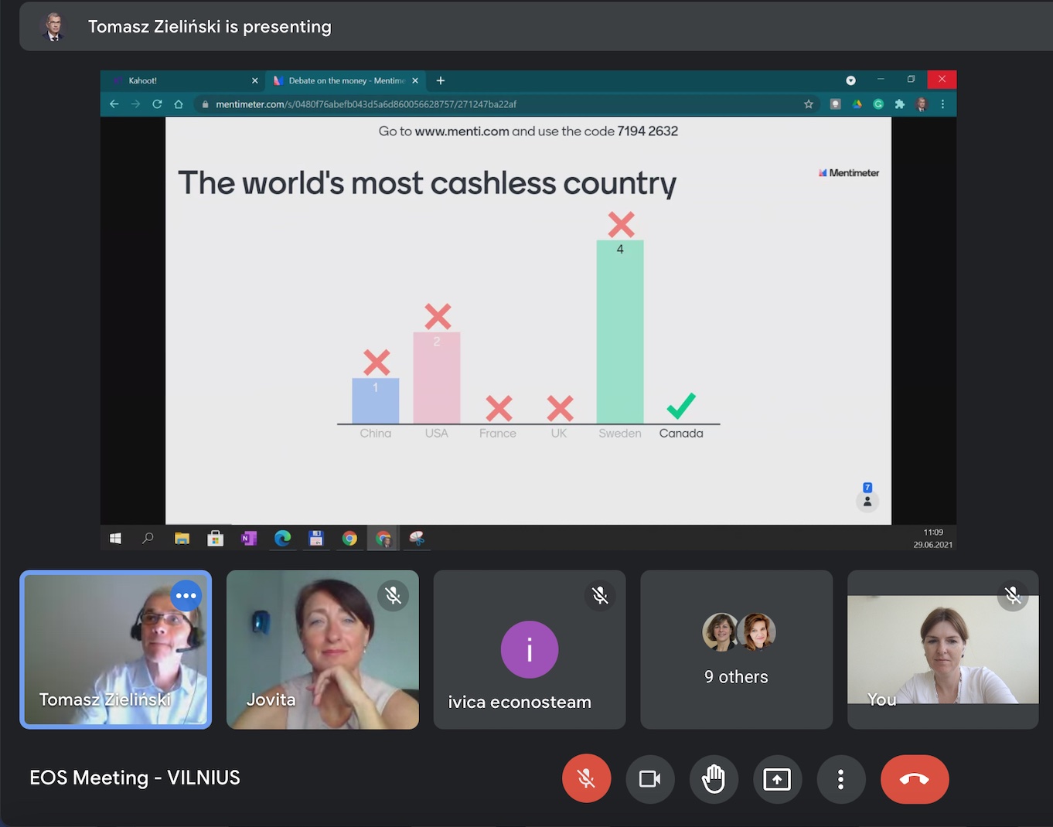Screen dimensions: 1053x827
Task: Click the Present now screen share icon
Action: point(776,779)
